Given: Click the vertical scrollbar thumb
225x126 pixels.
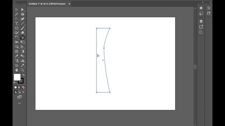Looking at the screenshot, I should click(195, 67).
